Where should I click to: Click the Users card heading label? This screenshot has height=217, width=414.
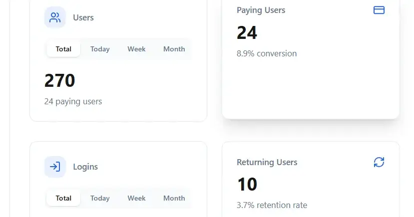point(83,17)
